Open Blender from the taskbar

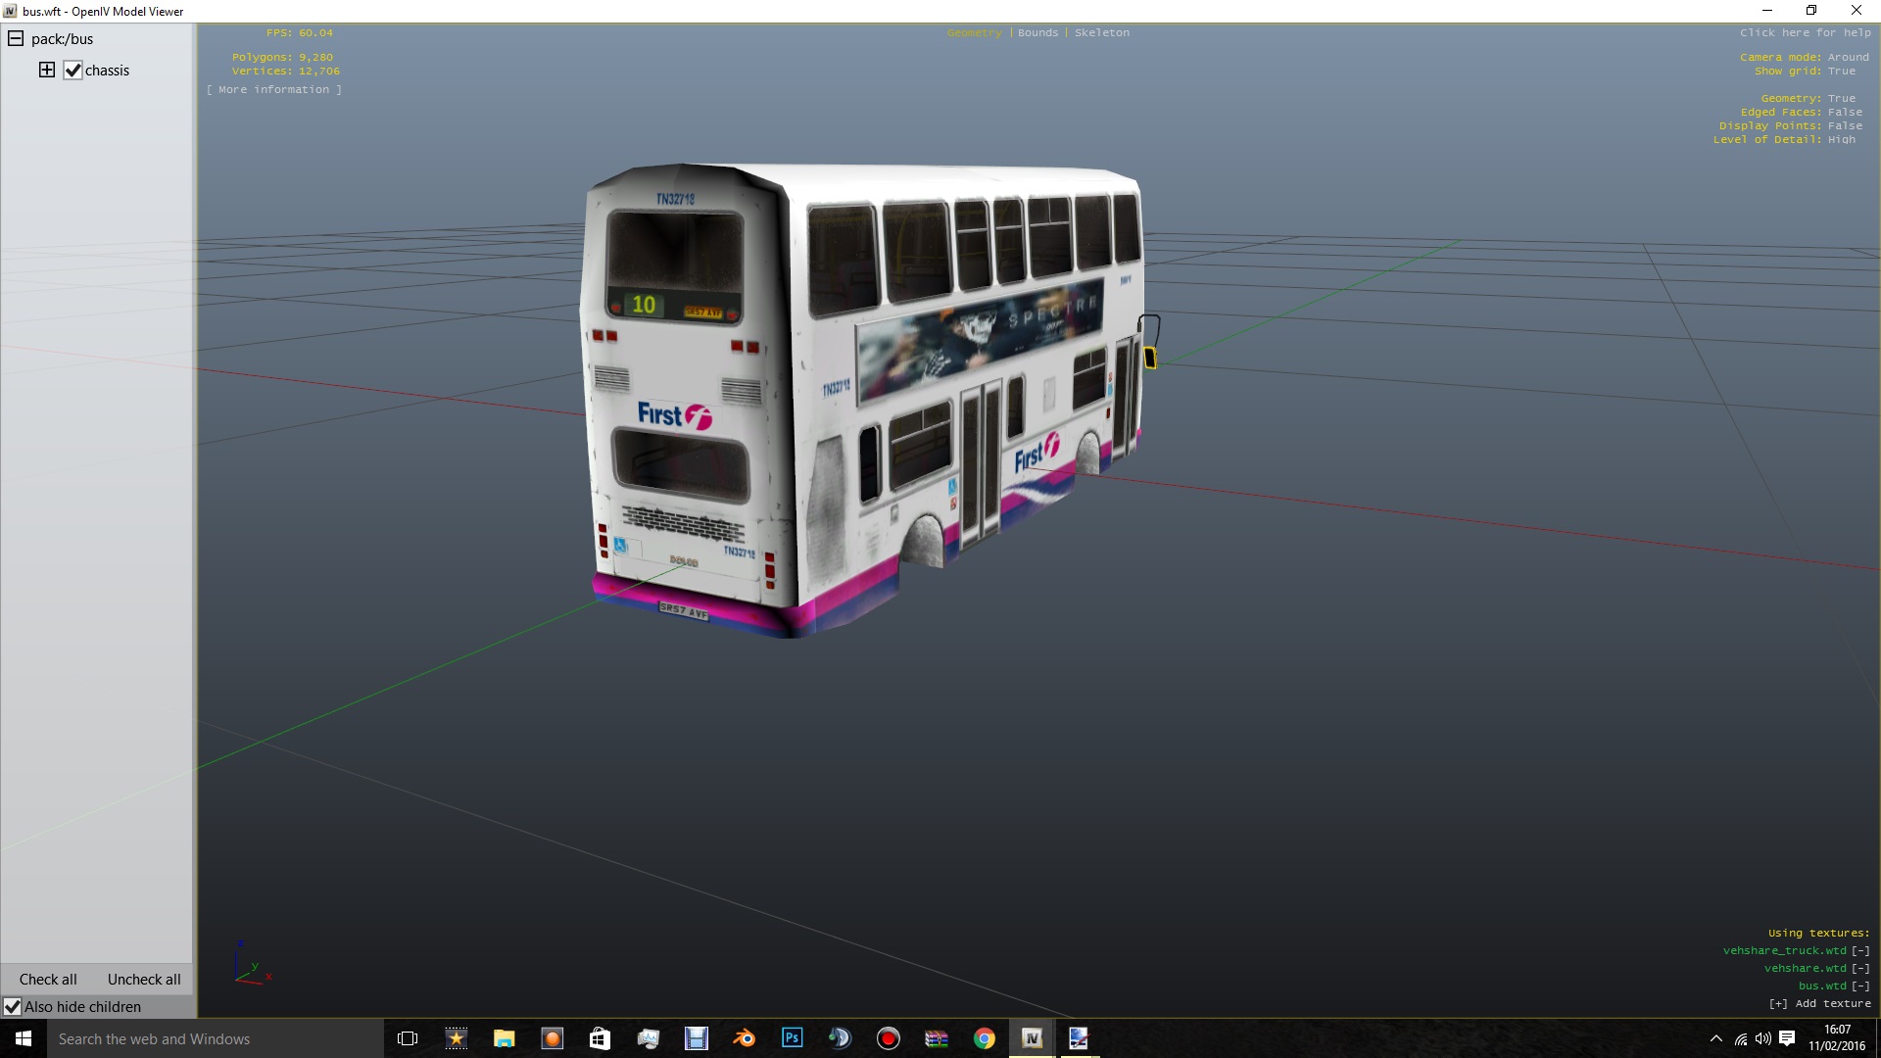coord(745,1038)
